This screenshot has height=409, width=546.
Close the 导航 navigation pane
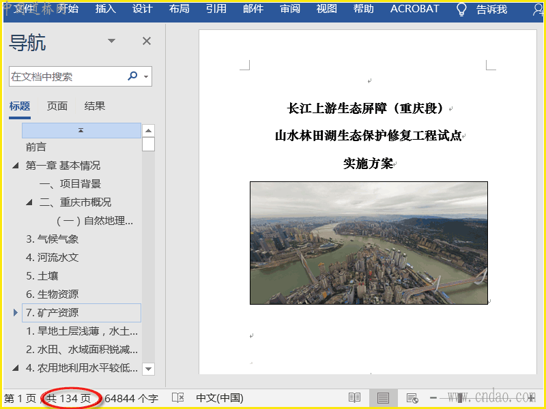[x=146, y=42]
